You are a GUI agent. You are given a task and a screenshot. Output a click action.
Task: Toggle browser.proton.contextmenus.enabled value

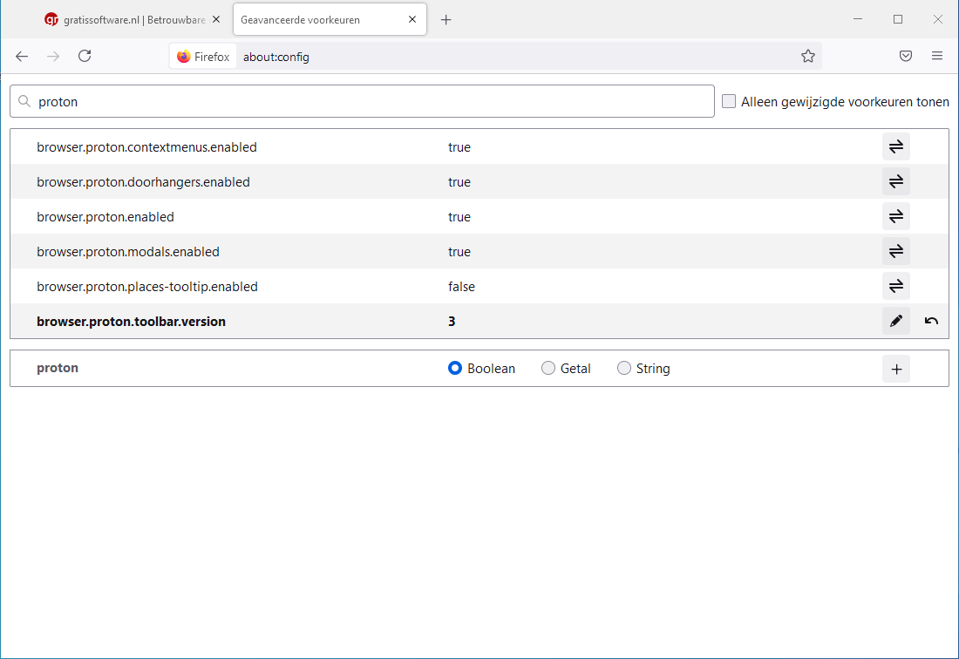pyautogui.click(x=895, y=147)
